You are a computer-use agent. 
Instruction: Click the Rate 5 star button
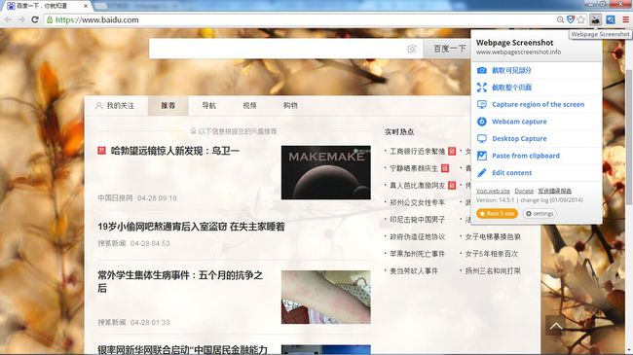coord(497,213)
